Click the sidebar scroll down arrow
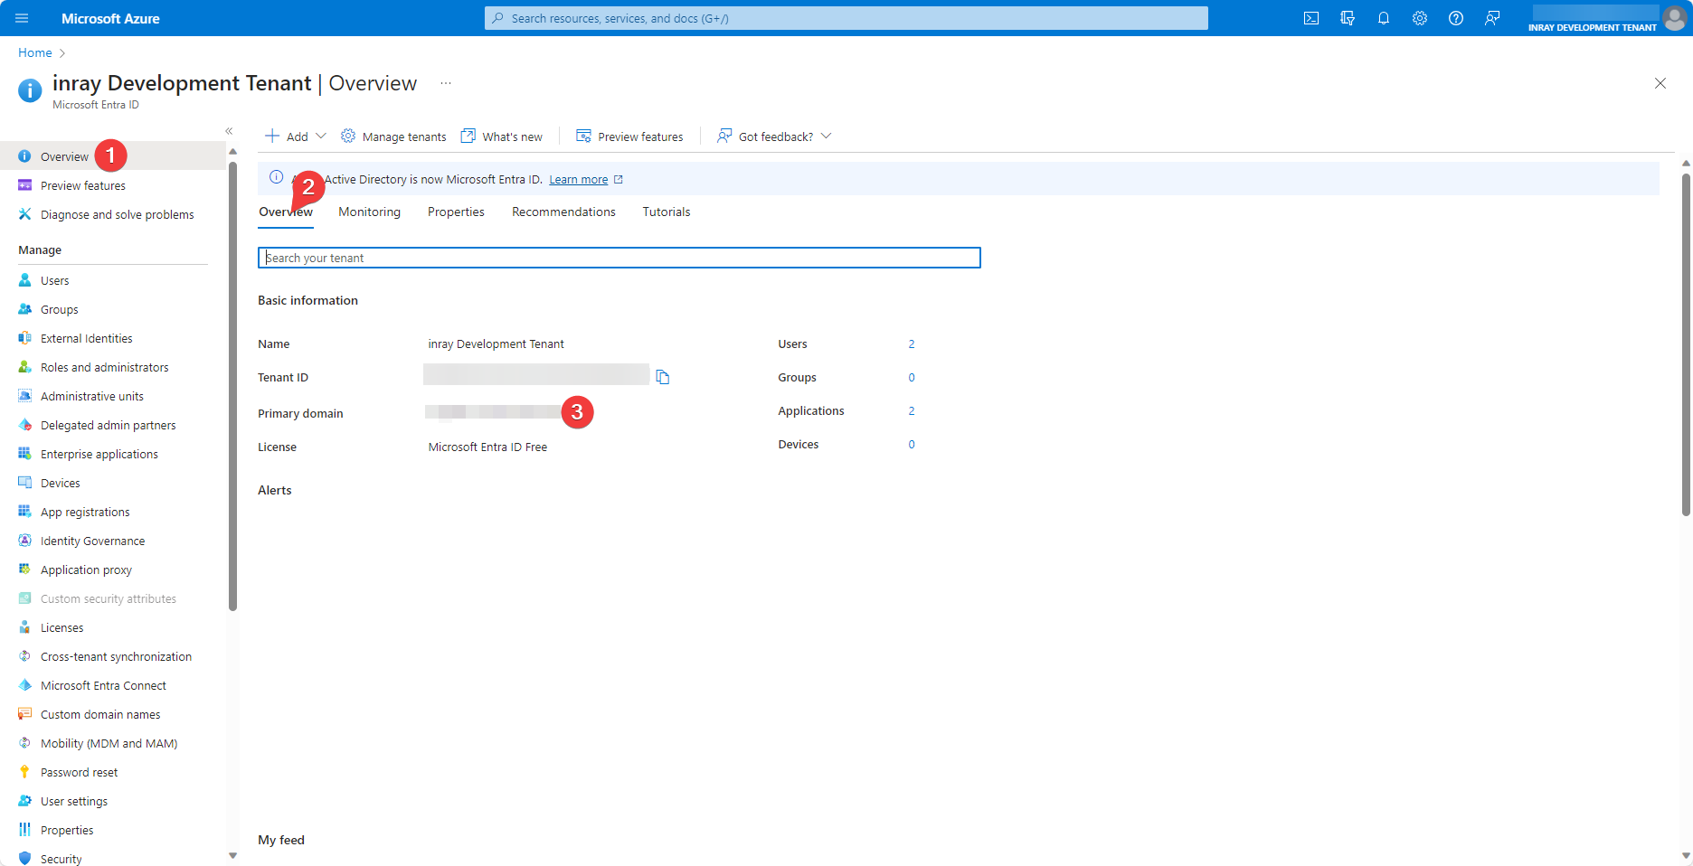This screenshot has height=866, width=1693. pos(232,855)
